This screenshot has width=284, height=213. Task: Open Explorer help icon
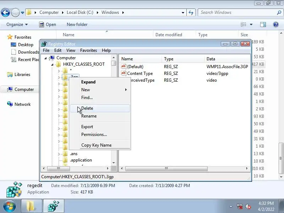click(x=276, y=24)
